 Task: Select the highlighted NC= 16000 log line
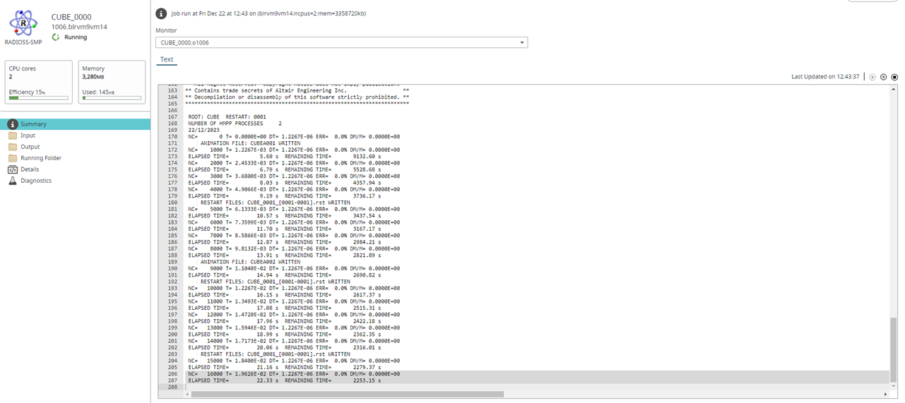[x=294, y=374]
